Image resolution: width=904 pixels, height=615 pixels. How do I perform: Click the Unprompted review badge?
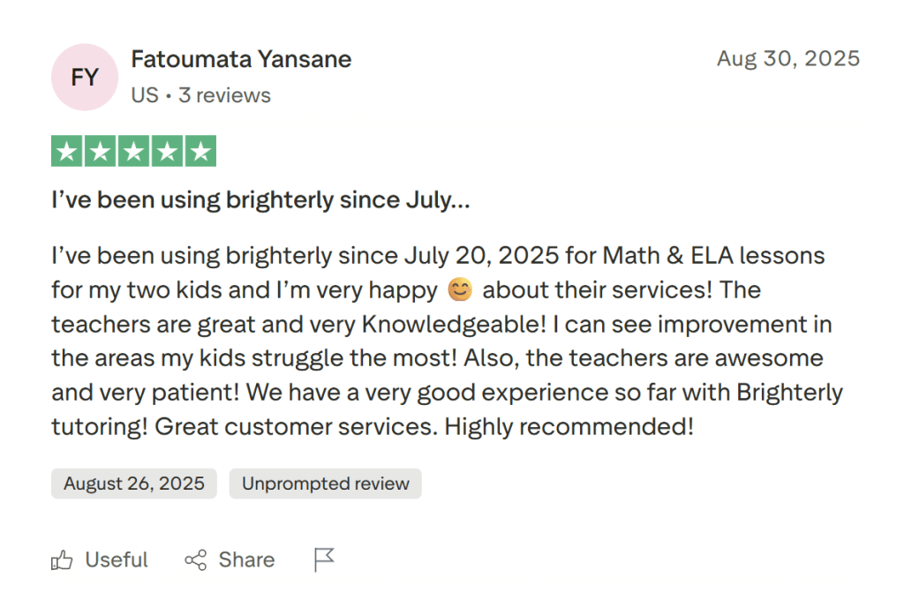pos(325,483)
